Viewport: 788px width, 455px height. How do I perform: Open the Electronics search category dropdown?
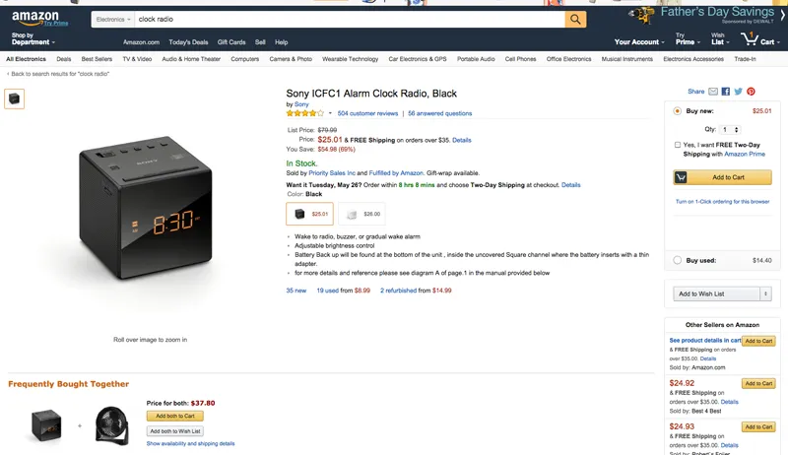coord(112,19)
